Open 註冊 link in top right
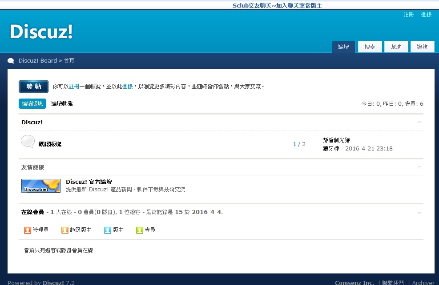This screenshot has height=285, width=439. (x=408, y=15)
